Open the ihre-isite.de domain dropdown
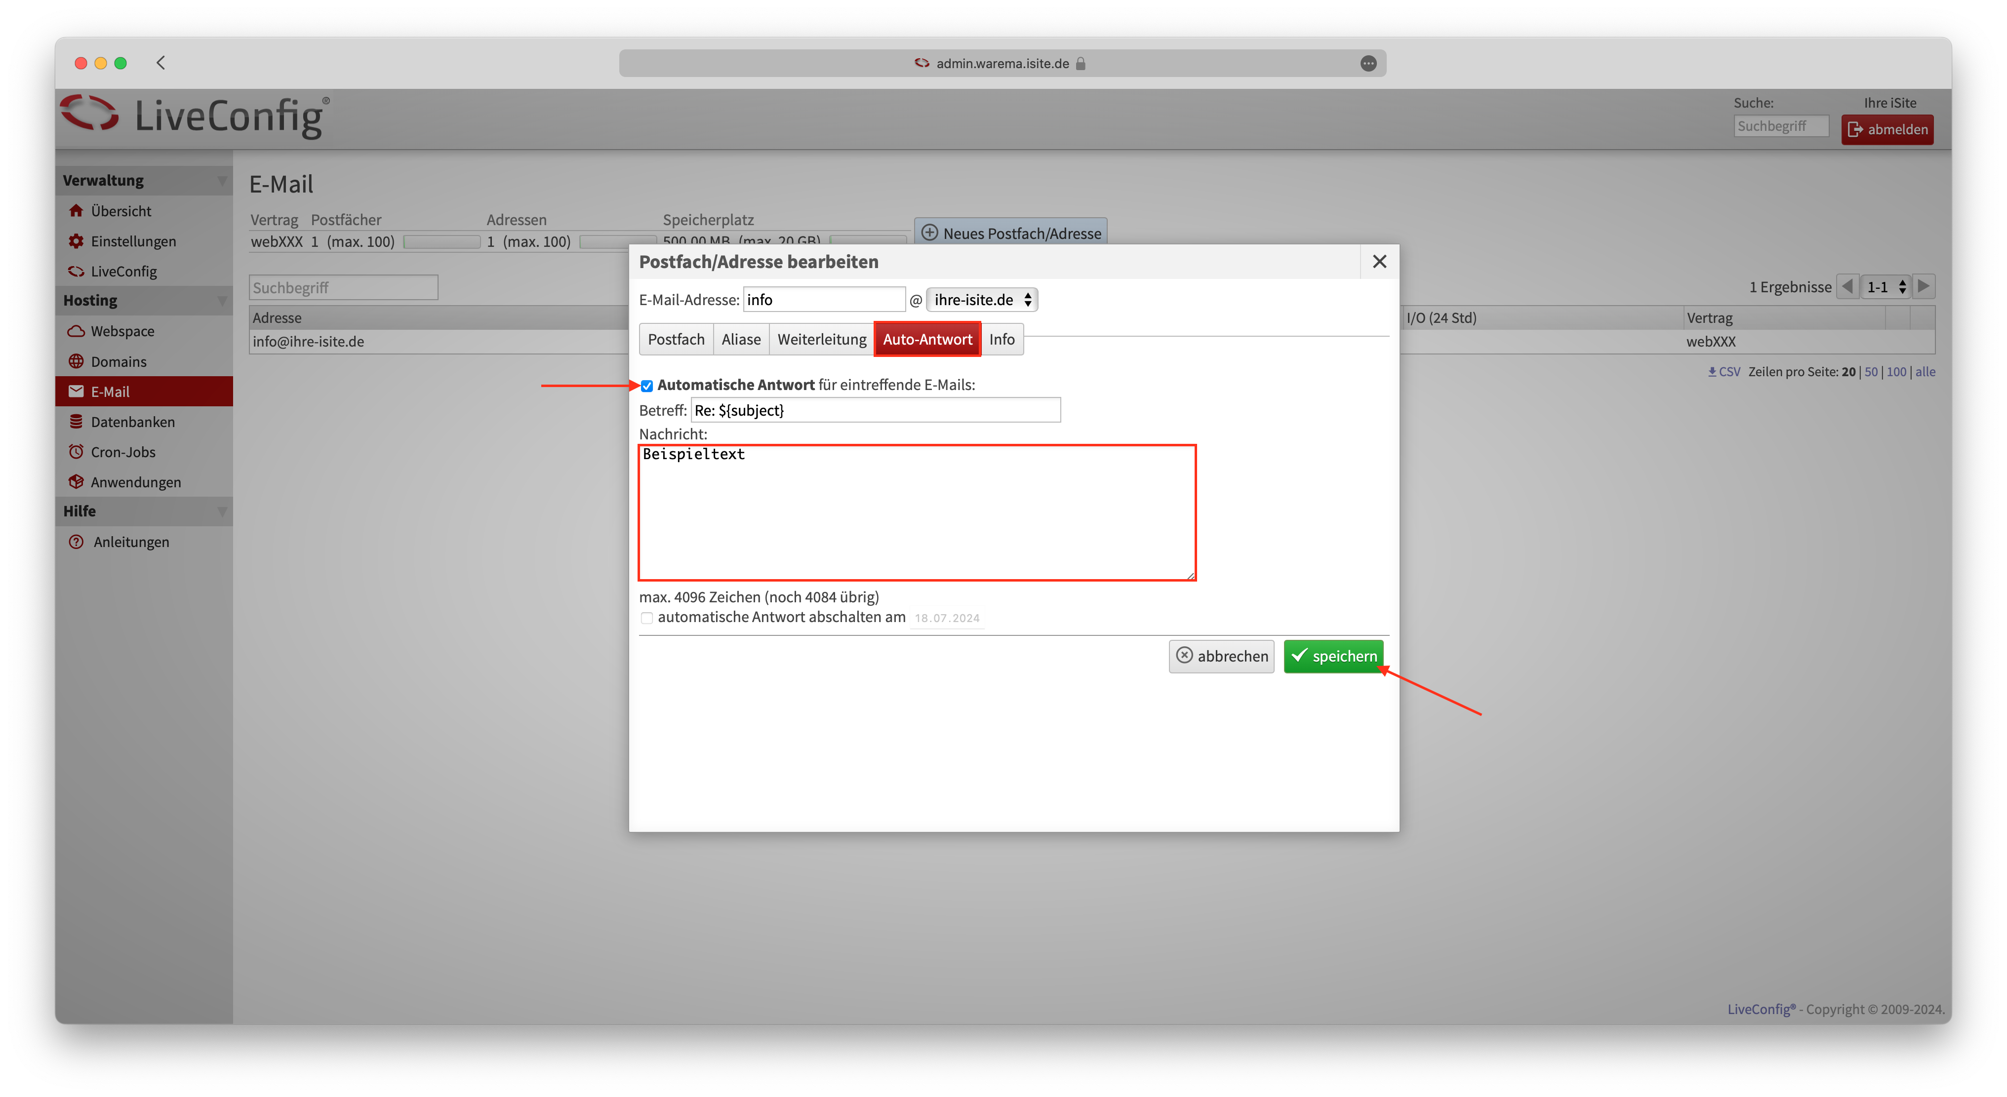The height and width of the screenshot is (1097, 2007). pos(982,300)
